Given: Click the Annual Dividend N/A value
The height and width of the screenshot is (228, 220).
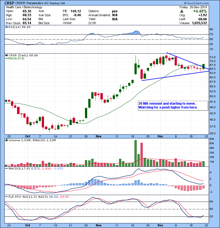Looking at the screenshot, I should 115,15.
